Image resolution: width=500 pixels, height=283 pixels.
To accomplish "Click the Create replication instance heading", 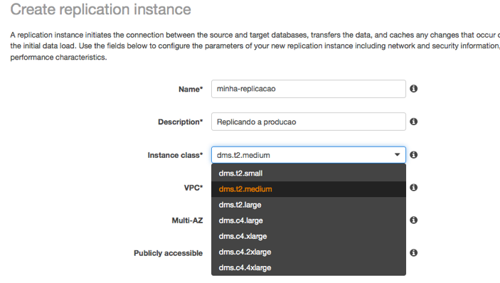I will point(100,9).
